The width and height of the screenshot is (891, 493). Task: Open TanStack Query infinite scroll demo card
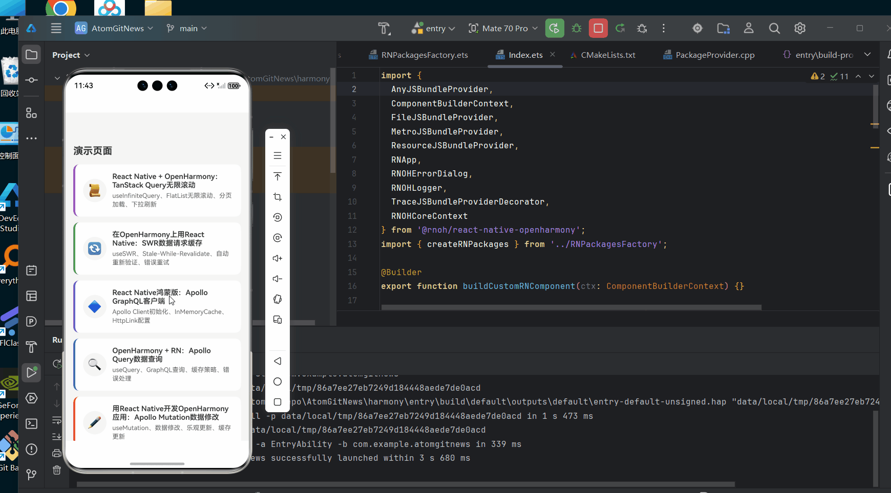click(157, 190)
